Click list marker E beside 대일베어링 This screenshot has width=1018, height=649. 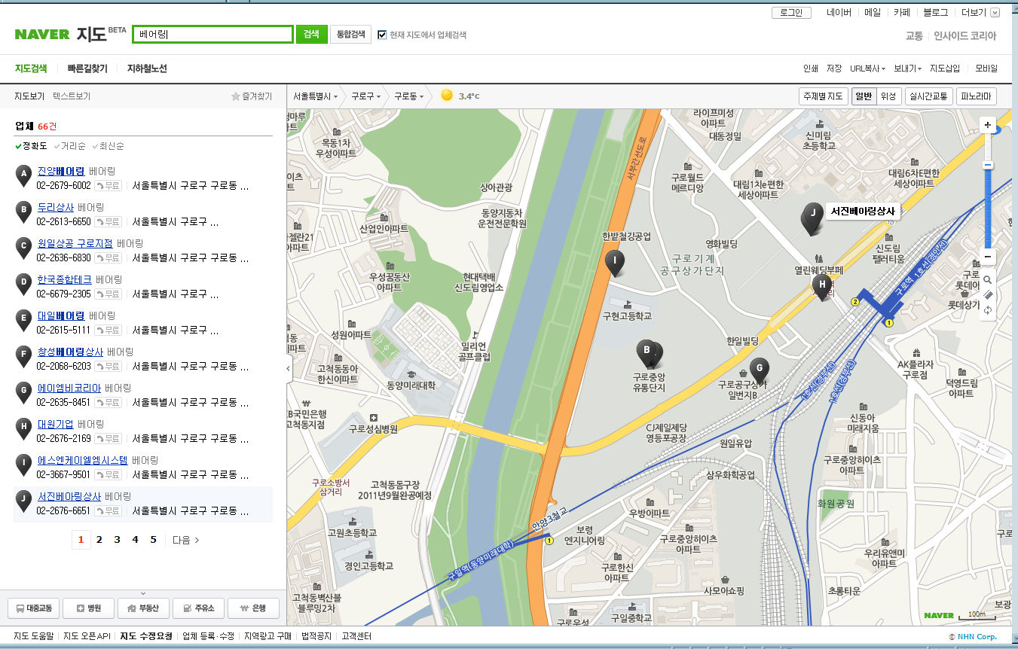point(24,321)
